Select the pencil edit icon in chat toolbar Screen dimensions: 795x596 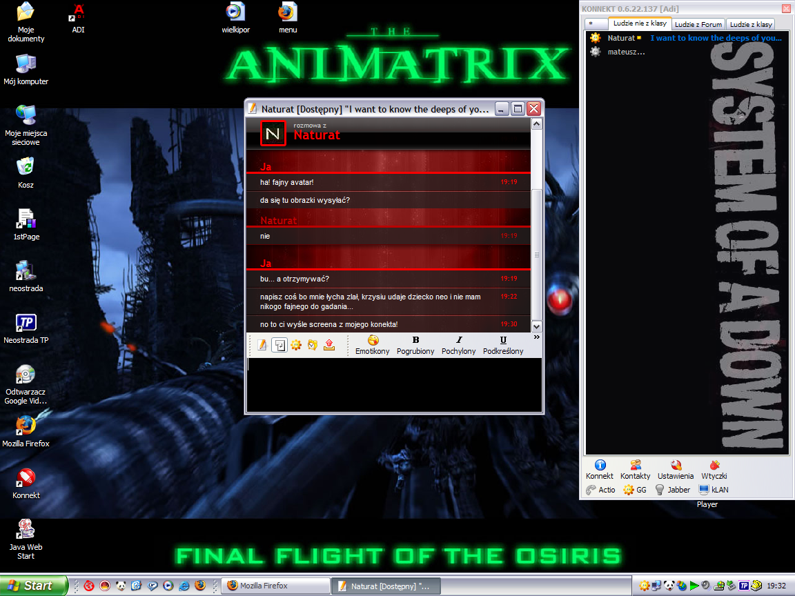(262, 344)
